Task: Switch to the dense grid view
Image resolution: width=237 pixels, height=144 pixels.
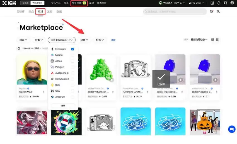Action: pyautogui.click(x=217, y=40)
